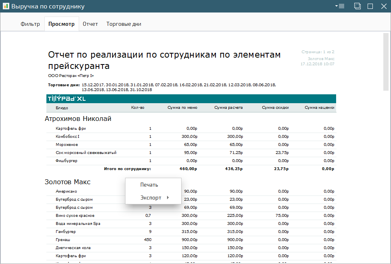Click the Золотов Макс employee heading
391x264 pixels.
tap(67, 182)
